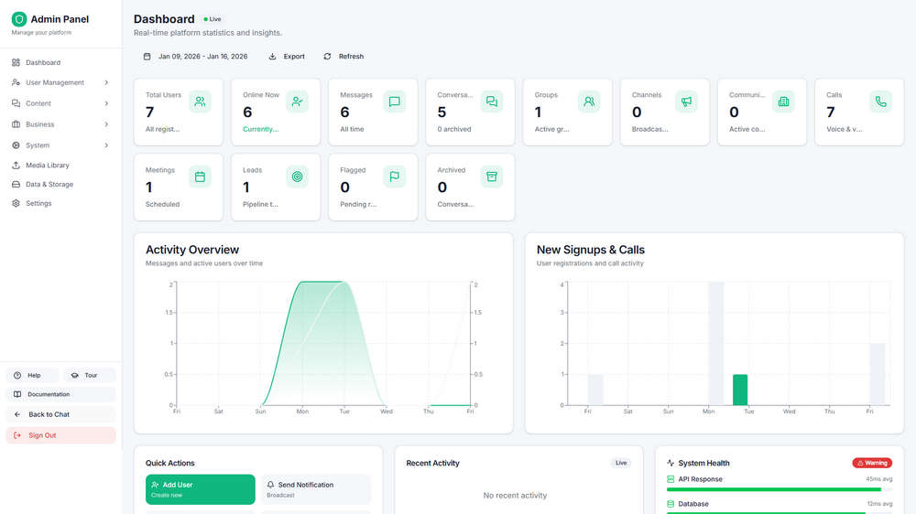The width and height of the screenshot is (916, 514).
Task: Expand the Content sidebar section
Action: [60, 103]
